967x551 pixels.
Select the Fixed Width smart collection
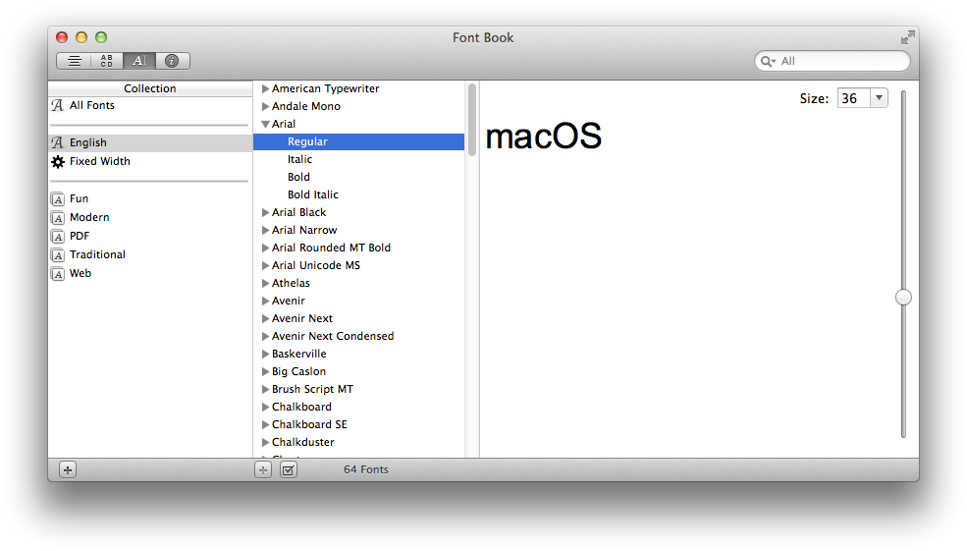point(99,161)
